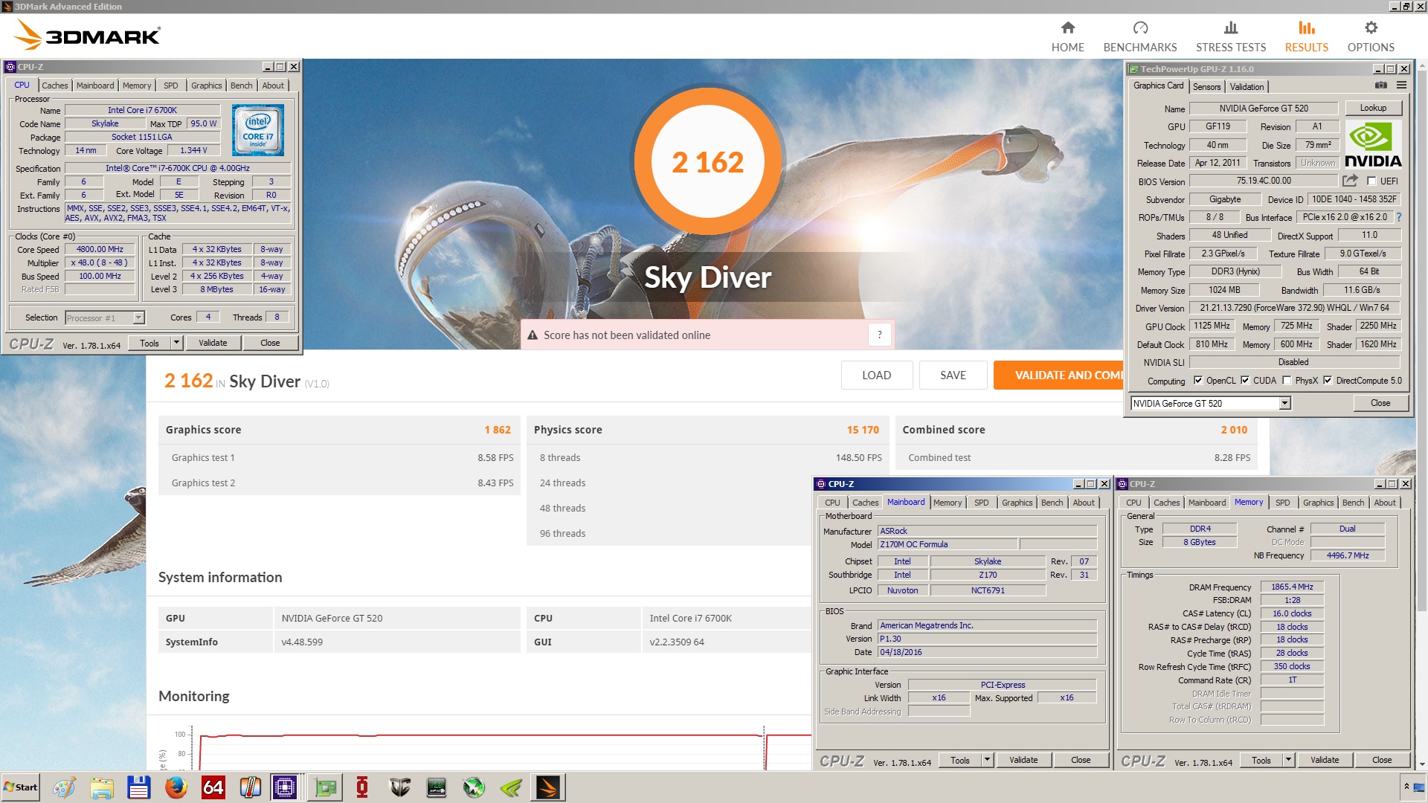Screen dimensions: 1428x803
Task: Toggle the UEFI checkbox in GPU-Z
Action: pyautogui.click(x=1371, y=181)
